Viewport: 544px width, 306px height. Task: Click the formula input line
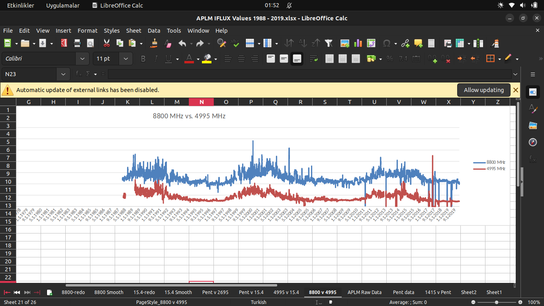pos(309,74)
